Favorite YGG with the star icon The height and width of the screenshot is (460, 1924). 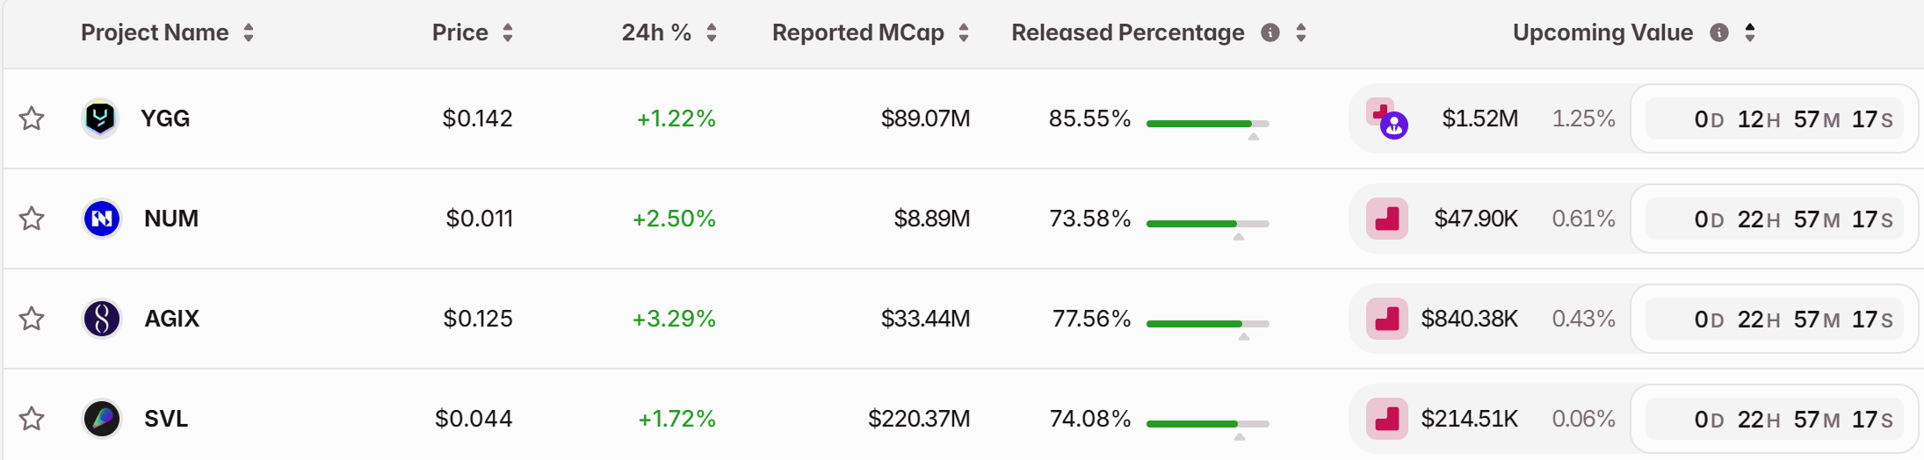[x=33, y=119]
